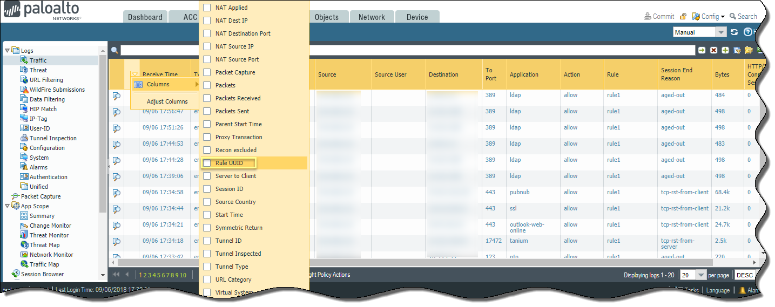Tick the Packet Capture column checkbox
The image size is (775, 307).
(207, 72)
